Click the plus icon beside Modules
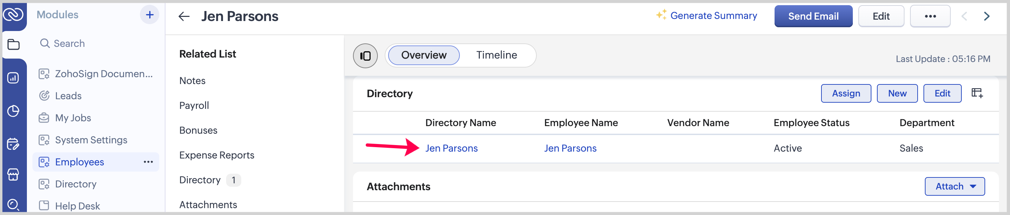1010x215 pixels. pyautogui.click(x=149, y=15)
